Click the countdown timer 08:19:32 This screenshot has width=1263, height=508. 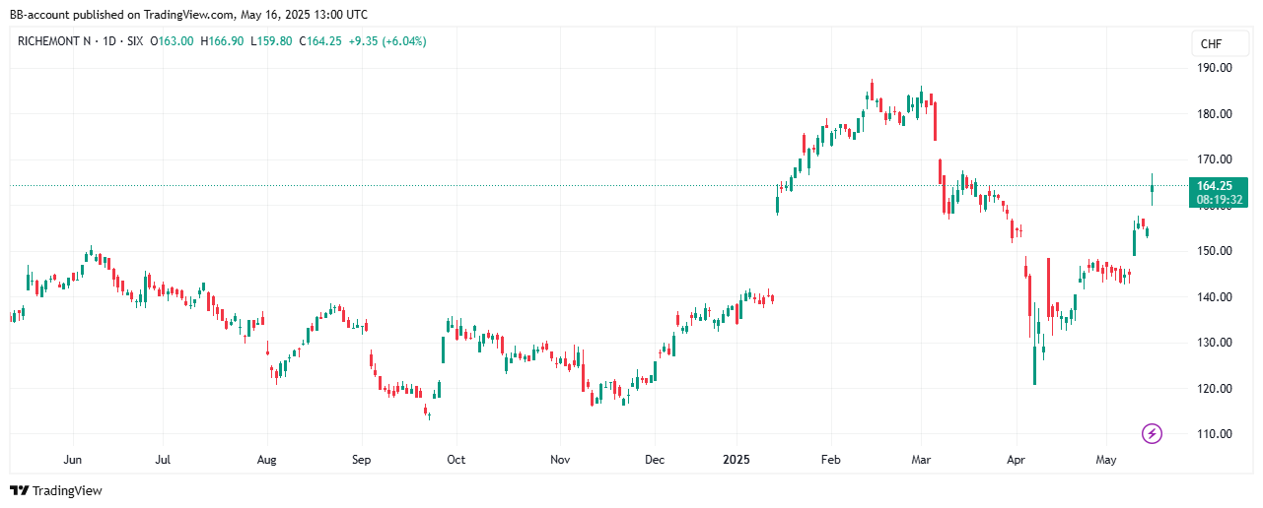point(1219,199)
